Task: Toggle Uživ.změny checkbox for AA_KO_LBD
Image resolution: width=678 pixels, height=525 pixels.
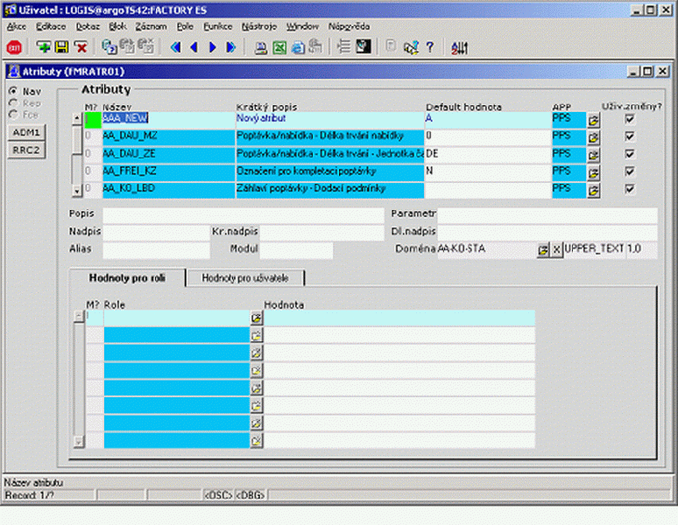Action: point(630,189)
